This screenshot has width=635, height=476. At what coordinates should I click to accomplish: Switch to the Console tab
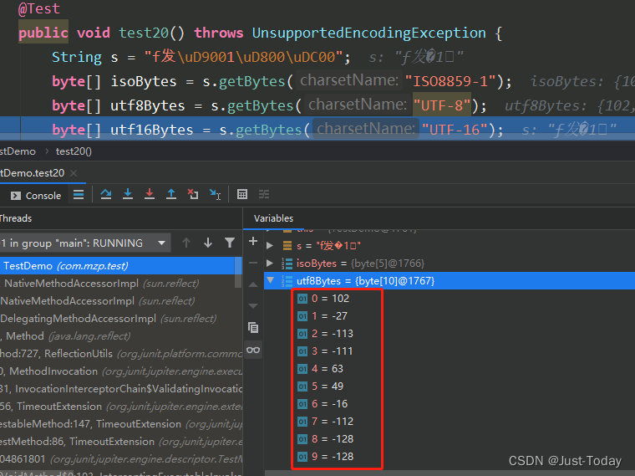point(35,195)
